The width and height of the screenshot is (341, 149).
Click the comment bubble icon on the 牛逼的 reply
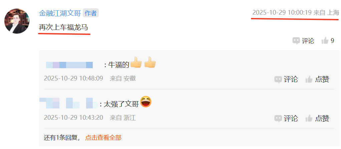point(278,79)
